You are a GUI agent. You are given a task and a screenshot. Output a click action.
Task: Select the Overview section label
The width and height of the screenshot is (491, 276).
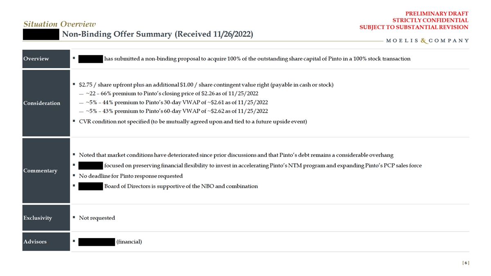tap(36, 58)
